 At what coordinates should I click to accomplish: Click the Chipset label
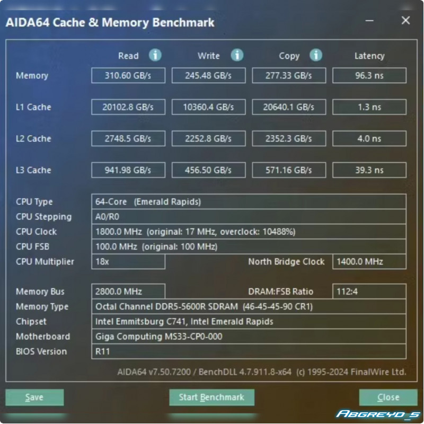(31, 322)
